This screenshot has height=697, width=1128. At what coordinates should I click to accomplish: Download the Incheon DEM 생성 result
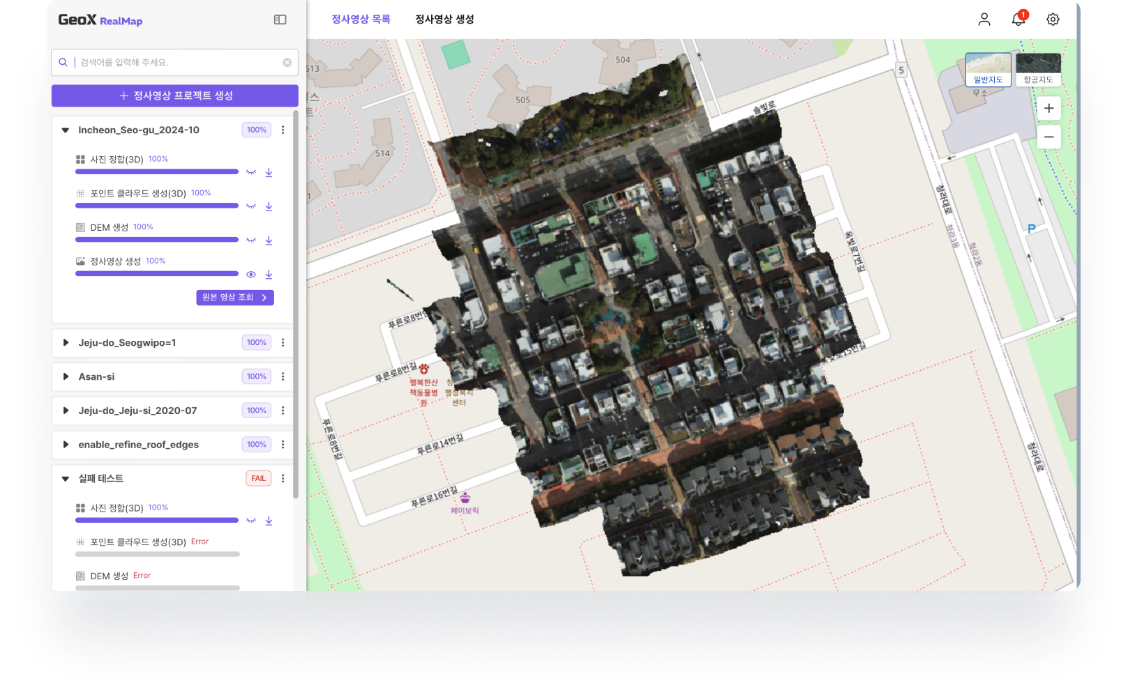[269, 240]
